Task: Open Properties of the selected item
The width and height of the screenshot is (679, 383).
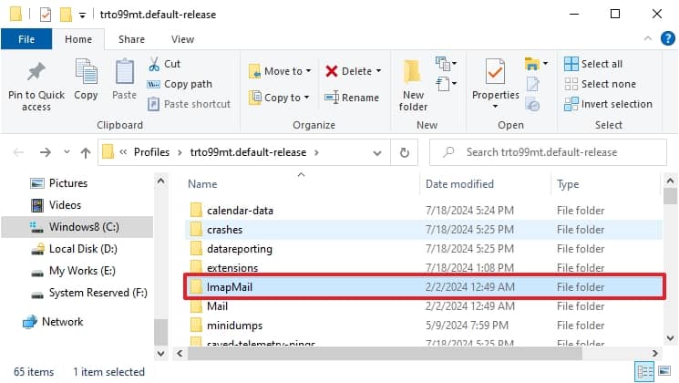Action: coord(495,78)
